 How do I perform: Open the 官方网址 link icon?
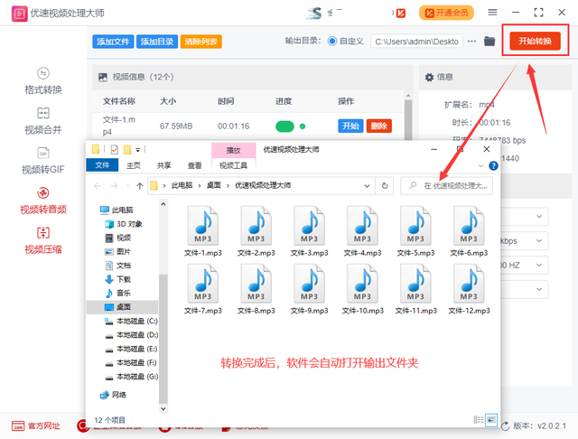(18, 425)
